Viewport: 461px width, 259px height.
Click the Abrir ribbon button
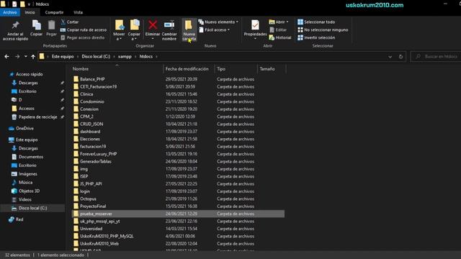(x=279, y=22)
